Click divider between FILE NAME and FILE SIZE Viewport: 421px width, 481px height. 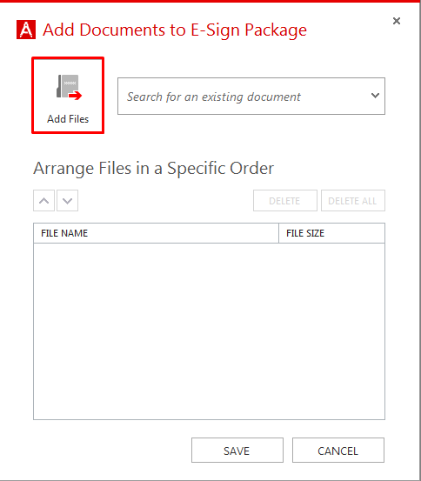278,233
